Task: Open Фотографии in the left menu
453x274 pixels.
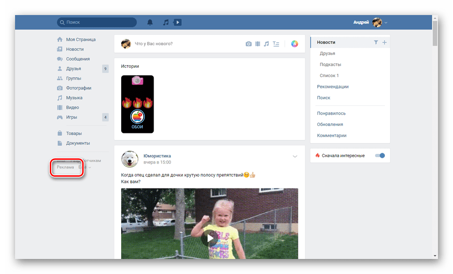Action: coord(78,88)
